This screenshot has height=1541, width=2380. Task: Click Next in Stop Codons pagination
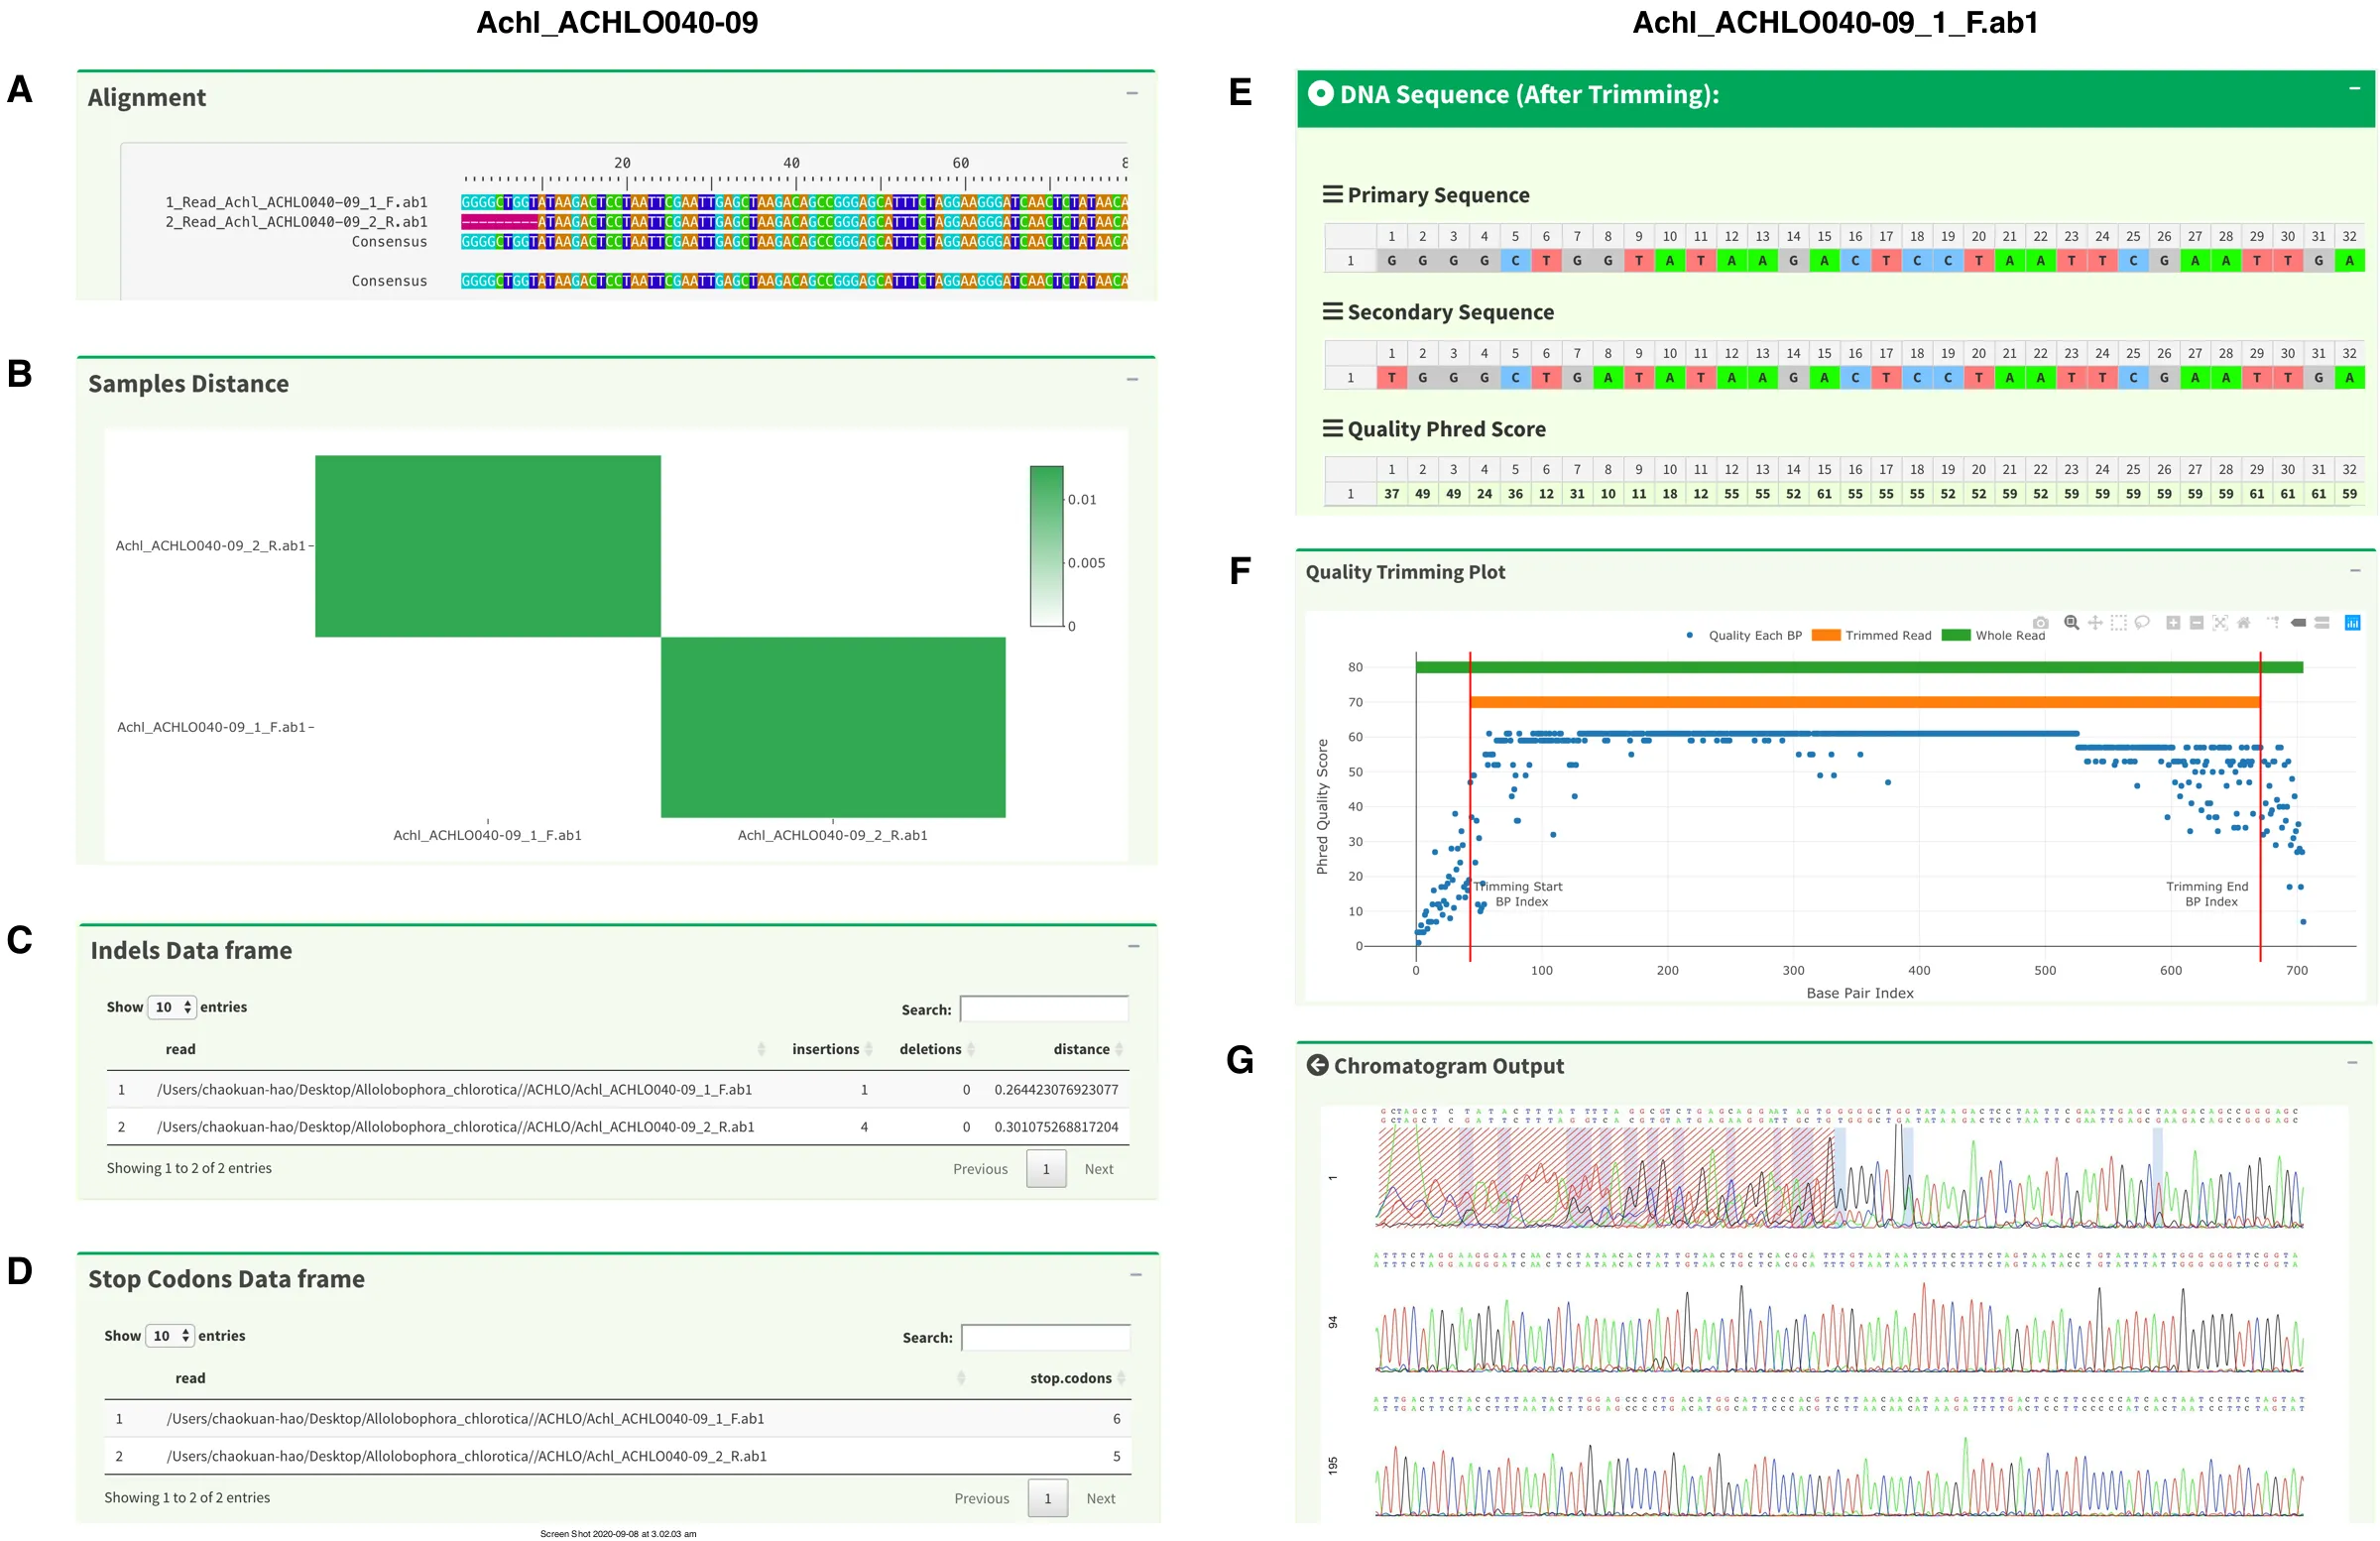(x=1101, y=1497)
